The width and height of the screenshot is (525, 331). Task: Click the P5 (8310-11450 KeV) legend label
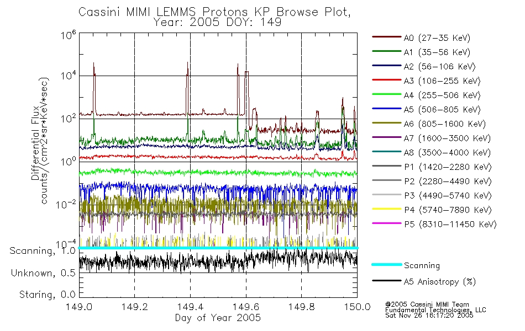(x=450, y=225)
